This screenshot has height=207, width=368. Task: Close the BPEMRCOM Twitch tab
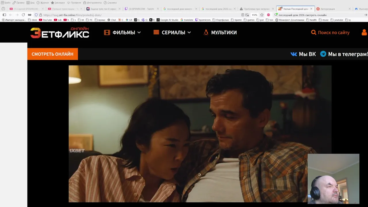point(158,9)
